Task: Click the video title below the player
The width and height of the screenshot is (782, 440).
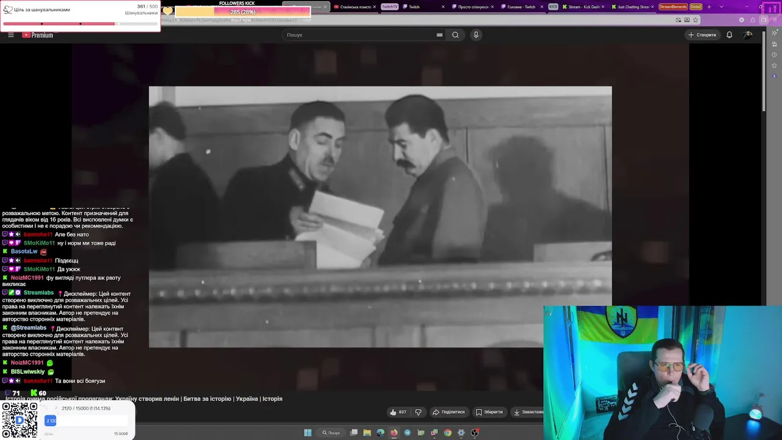Action: click(144, 399)
